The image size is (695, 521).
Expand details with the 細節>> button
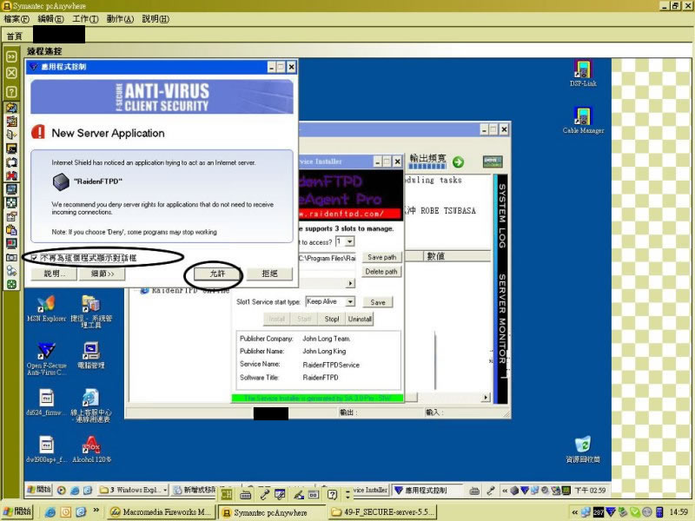(x=102, y=274)
